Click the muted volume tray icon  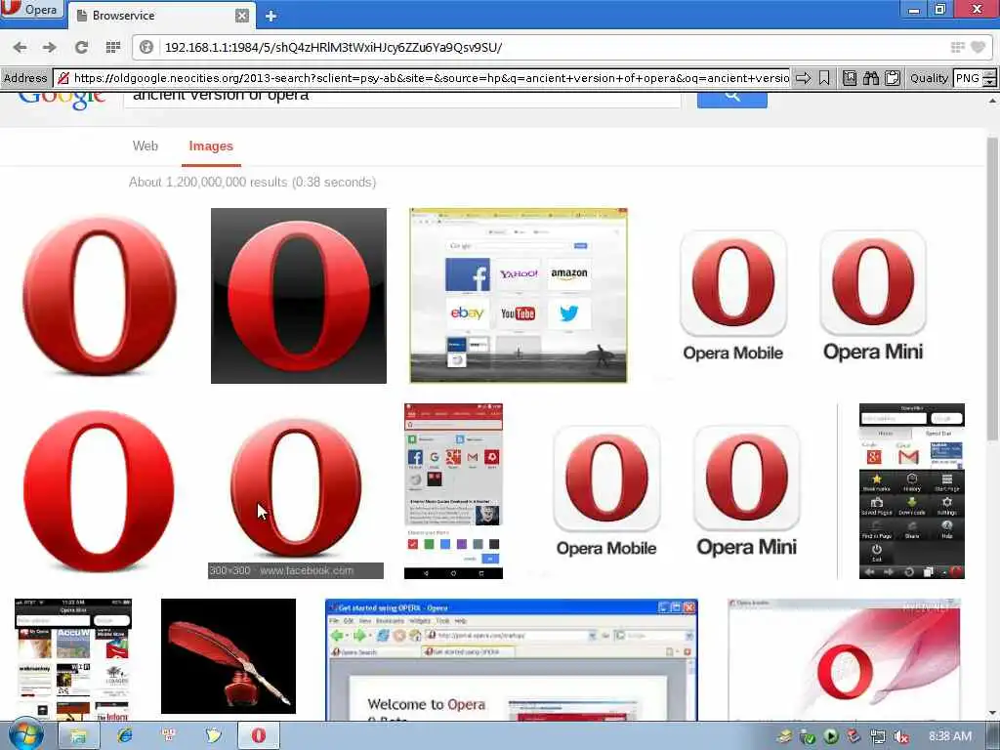click(900, 737)
